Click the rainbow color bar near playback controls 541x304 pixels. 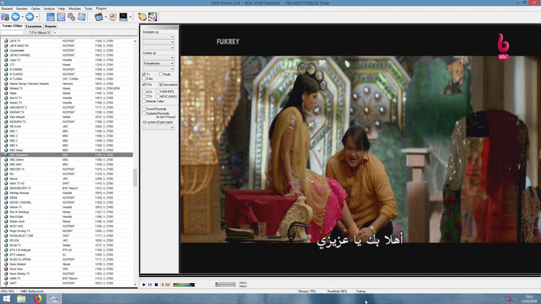pos(184,285)
